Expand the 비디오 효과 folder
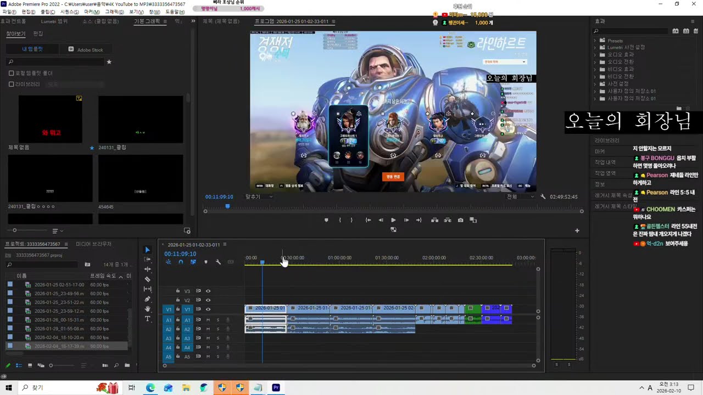Viewport: 703px width, 395px height. click(595, 70)
